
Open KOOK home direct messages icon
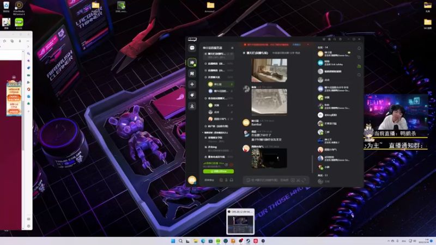(192, 48)
